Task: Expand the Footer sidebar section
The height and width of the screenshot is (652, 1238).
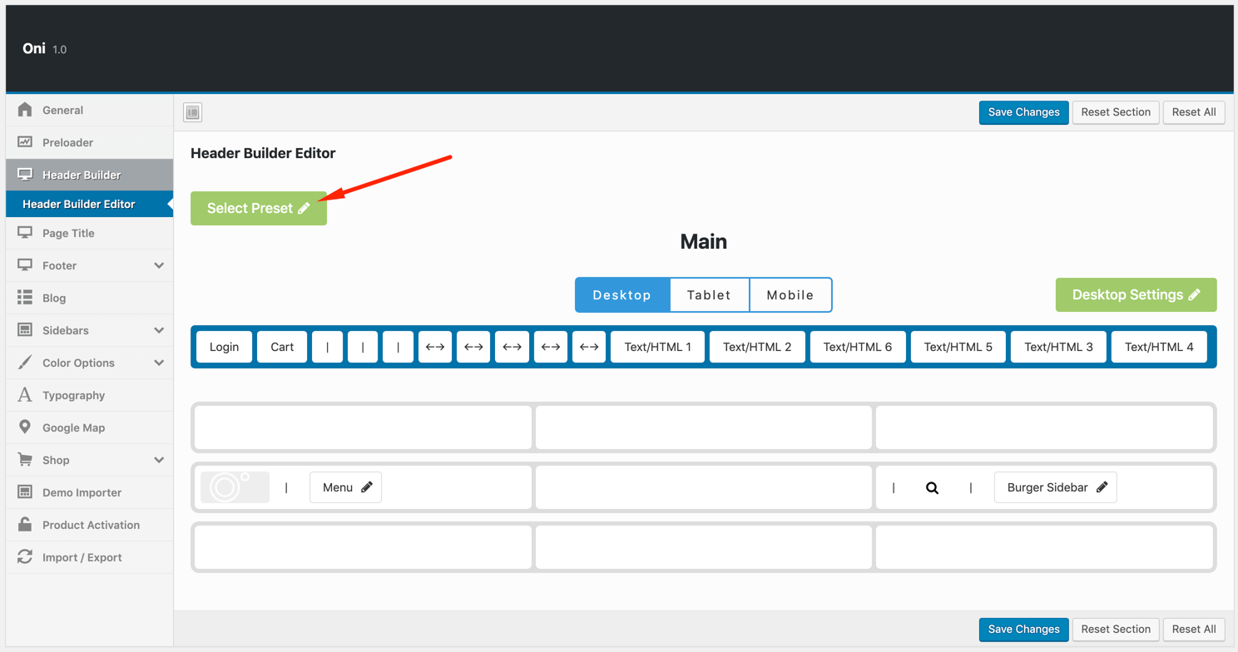Action: (159, 265)
